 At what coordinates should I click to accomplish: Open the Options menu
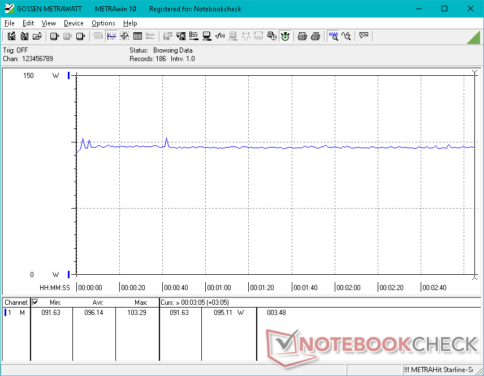coord(103,23)
